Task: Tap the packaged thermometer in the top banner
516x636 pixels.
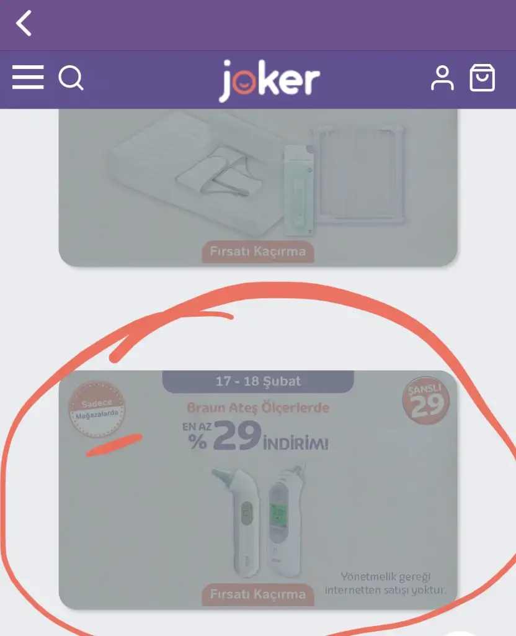Action: click(300, 190)
